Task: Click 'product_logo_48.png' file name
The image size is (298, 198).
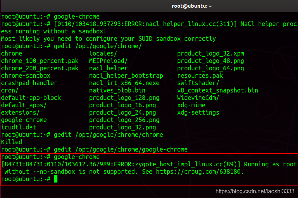Action: [211, 61]
